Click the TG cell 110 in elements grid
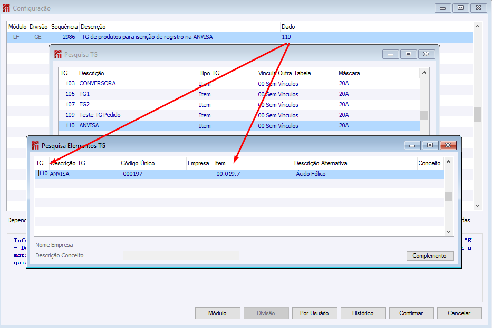492x328 pixels. pyautogui.click(x=43, y=174)
